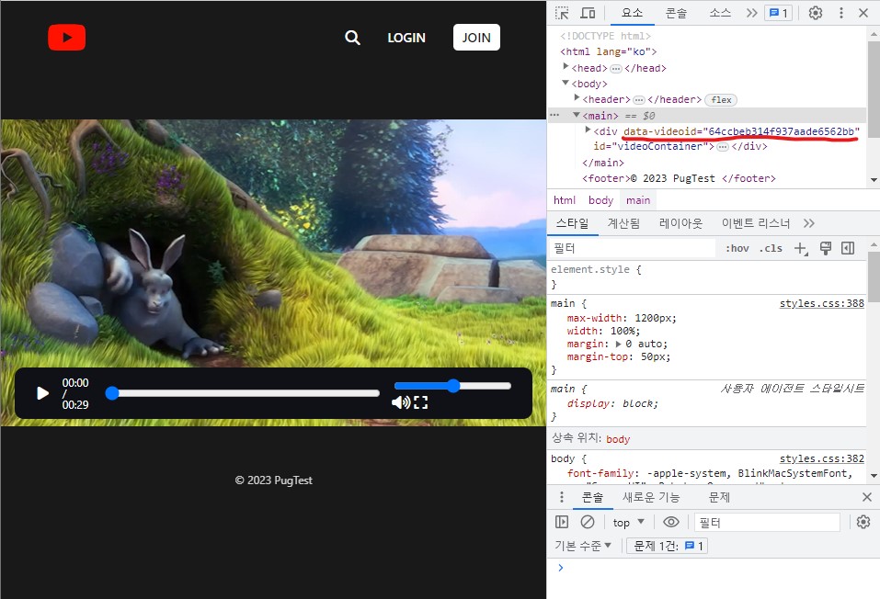This screenshot has height=599, width=880.
Task: Switch to the 콘솔 tab in top bar
Action: [676, 13]
